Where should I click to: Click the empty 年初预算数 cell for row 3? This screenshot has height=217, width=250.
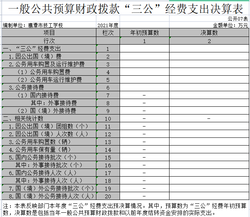coord(144,64)
